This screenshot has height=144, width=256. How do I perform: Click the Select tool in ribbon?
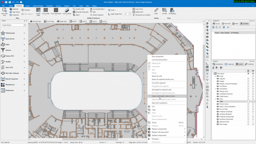(x=76, y=15)
